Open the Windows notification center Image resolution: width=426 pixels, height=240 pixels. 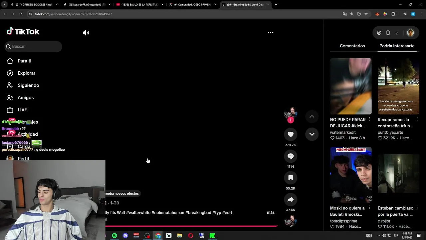coord(419,236)
